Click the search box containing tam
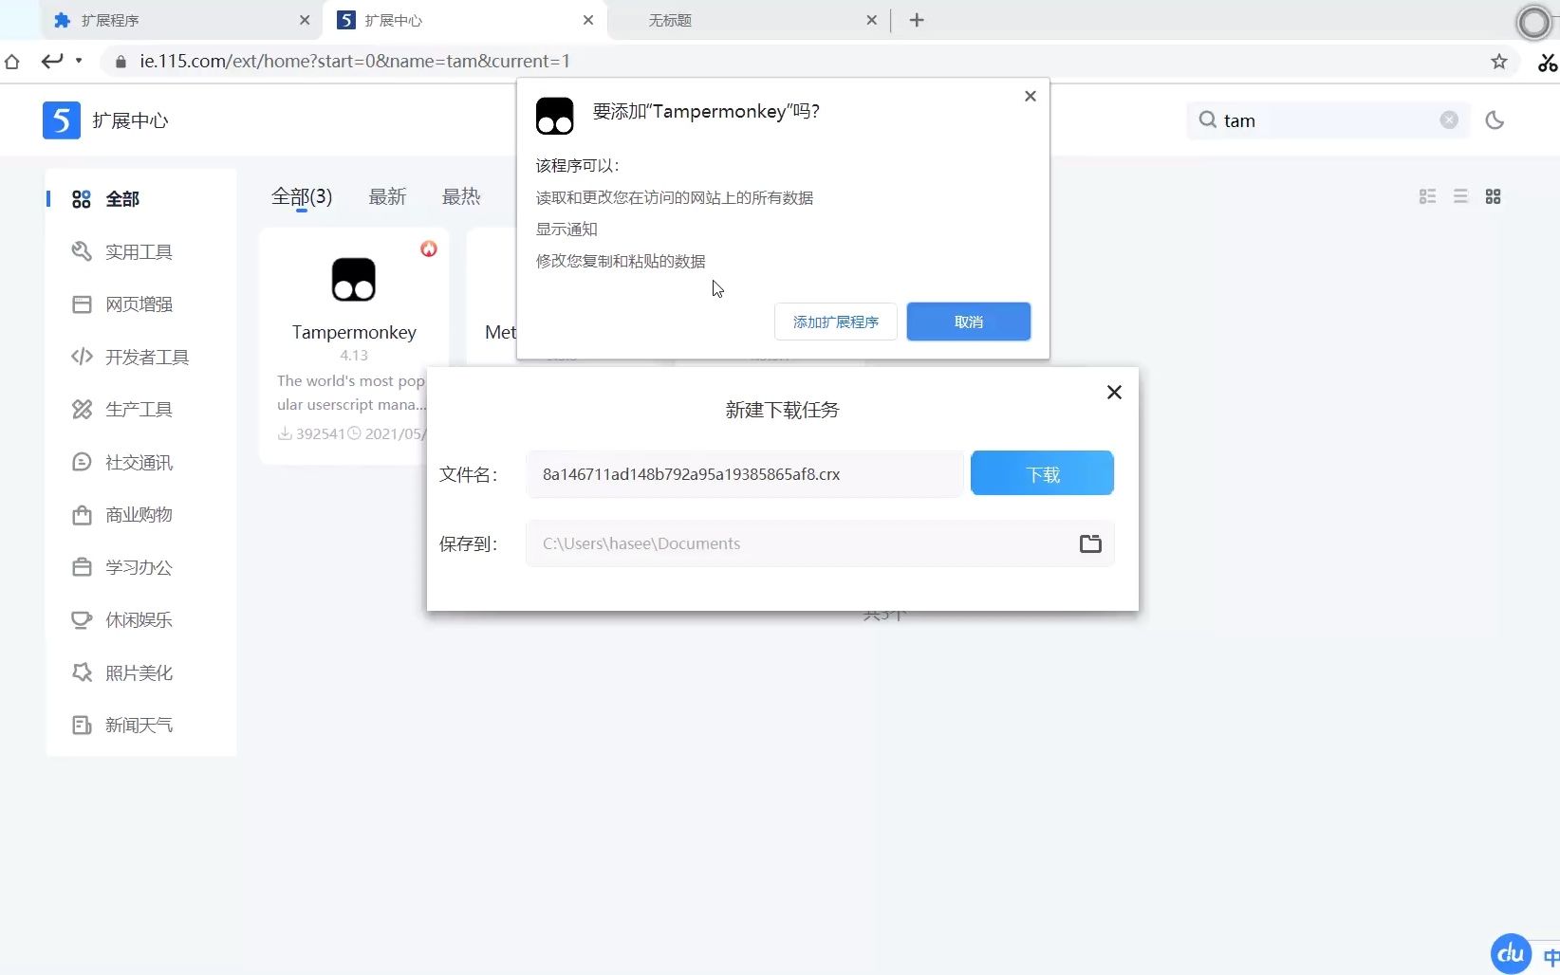 point(1328,120)
